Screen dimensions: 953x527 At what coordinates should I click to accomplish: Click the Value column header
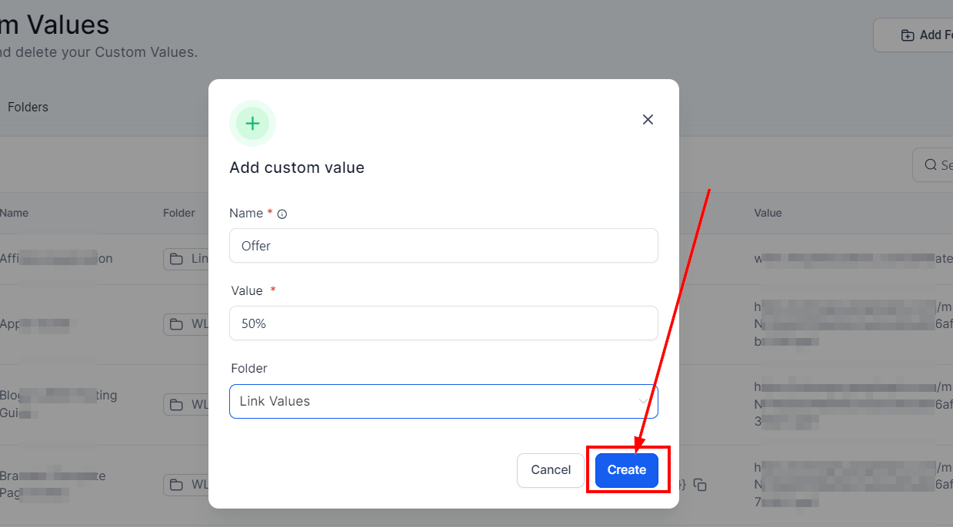click(768, 213)
